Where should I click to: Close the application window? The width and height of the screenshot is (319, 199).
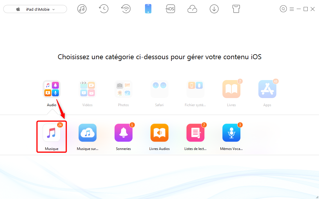(x=313, y=9)
